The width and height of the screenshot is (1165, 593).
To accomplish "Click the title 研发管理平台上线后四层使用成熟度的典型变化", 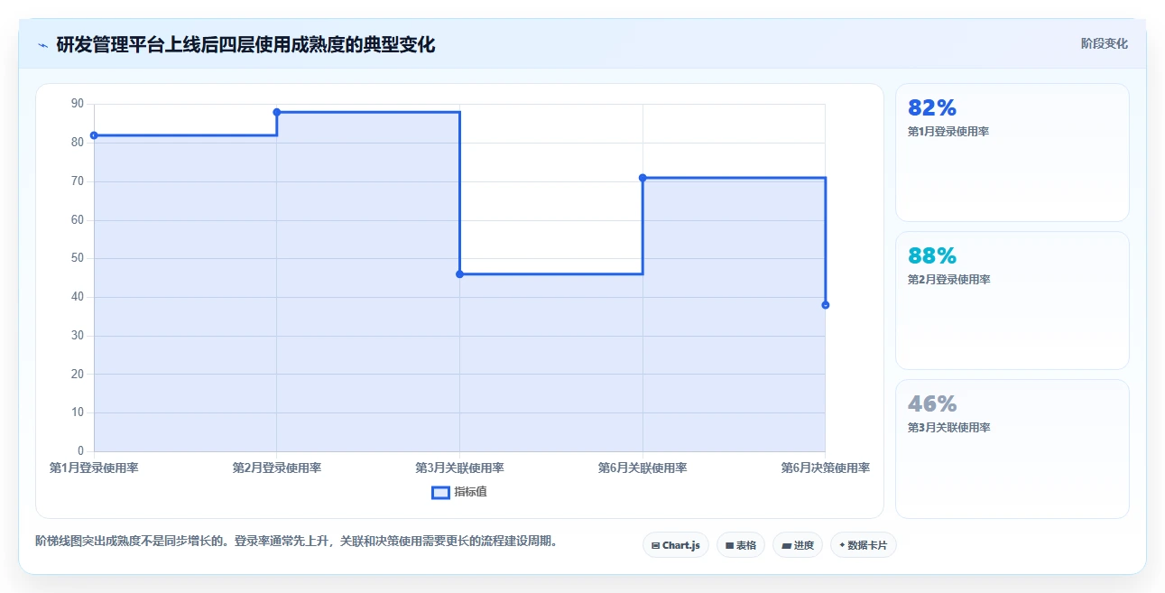I will [x=245, y=44].
